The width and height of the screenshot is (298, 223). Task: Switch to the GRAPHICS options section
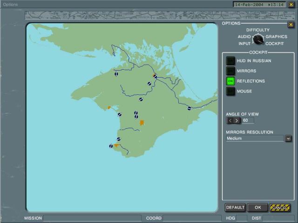click(x=277, y=37)
